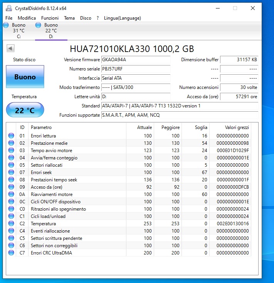Click the Buono health status button

click(25, 77)
